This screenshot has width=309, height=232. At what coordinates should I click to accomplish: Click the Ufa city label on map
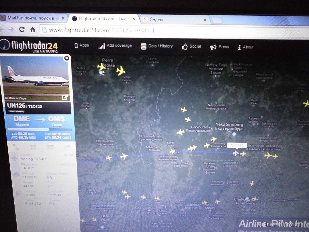104,217
